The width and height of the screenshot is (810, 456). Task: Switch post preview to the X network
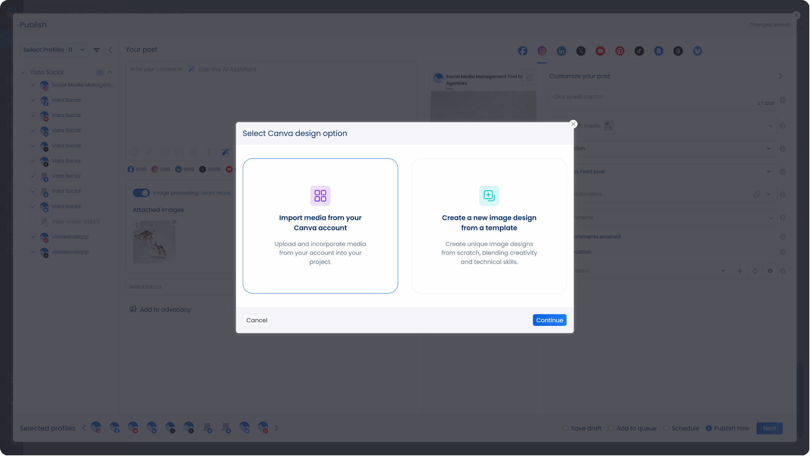(581, 51)
